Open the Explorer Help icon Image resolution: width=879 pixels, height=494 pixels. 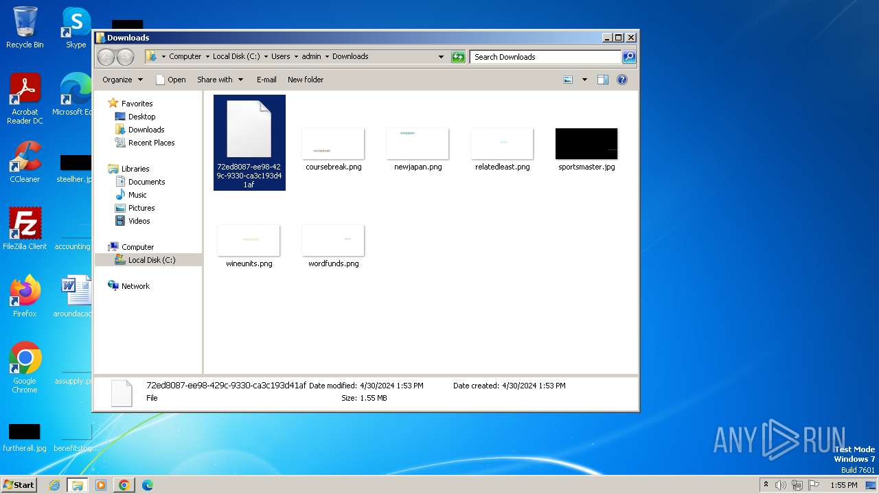pyautogui.click(x=622, y=80)
